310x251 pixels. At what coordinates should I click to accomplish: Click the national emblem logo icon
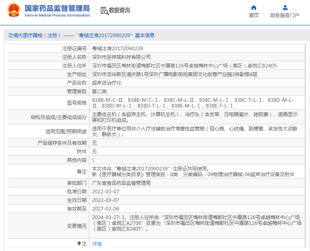(x=13, y=10)
